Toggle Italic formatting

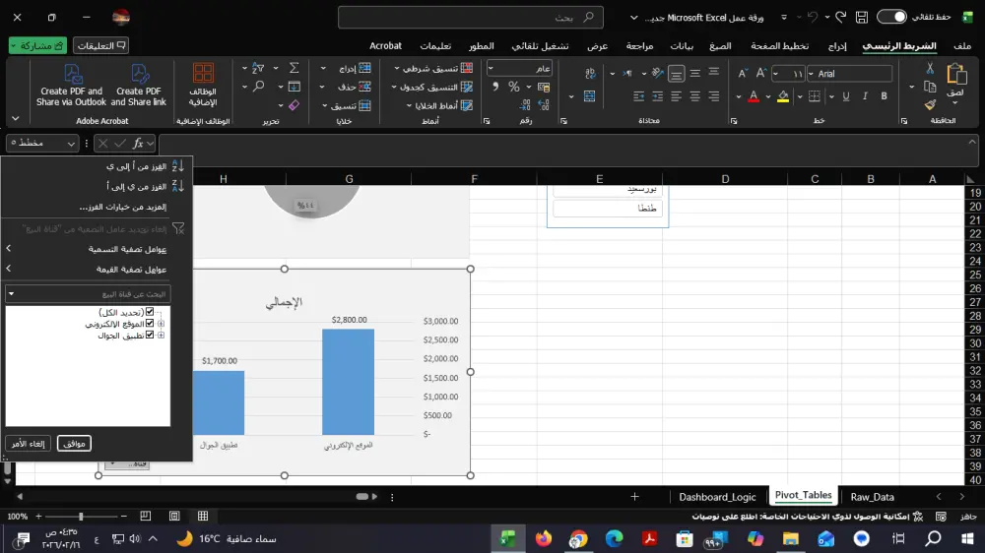(x=865, y=96)
